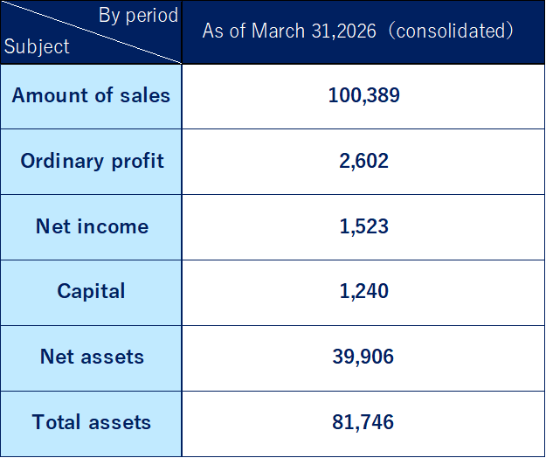Select the 1,240 capital value cell

363,291
